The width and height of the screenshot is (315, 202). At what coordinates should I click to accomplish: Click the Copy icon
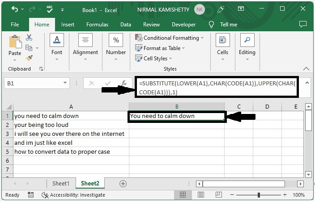coord(29,48)
